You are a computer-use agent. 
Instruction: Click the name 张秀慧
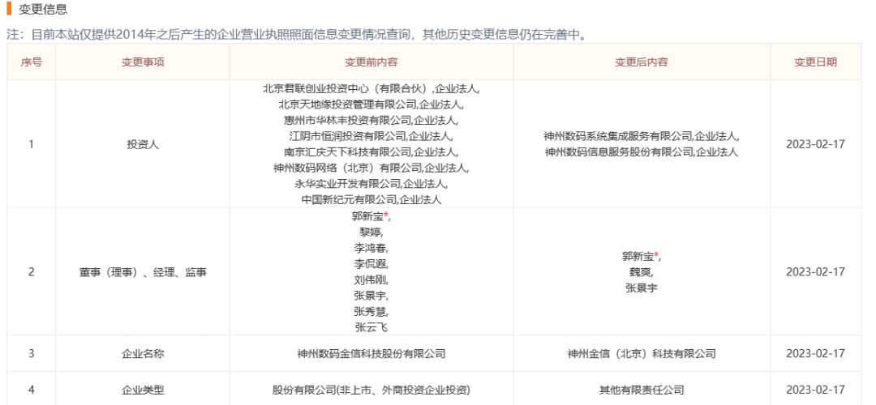pos(370,311)
